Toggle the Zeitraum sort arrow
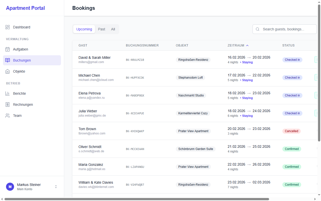This screenshot has height=201, width=321. click(x=247, y=45)
